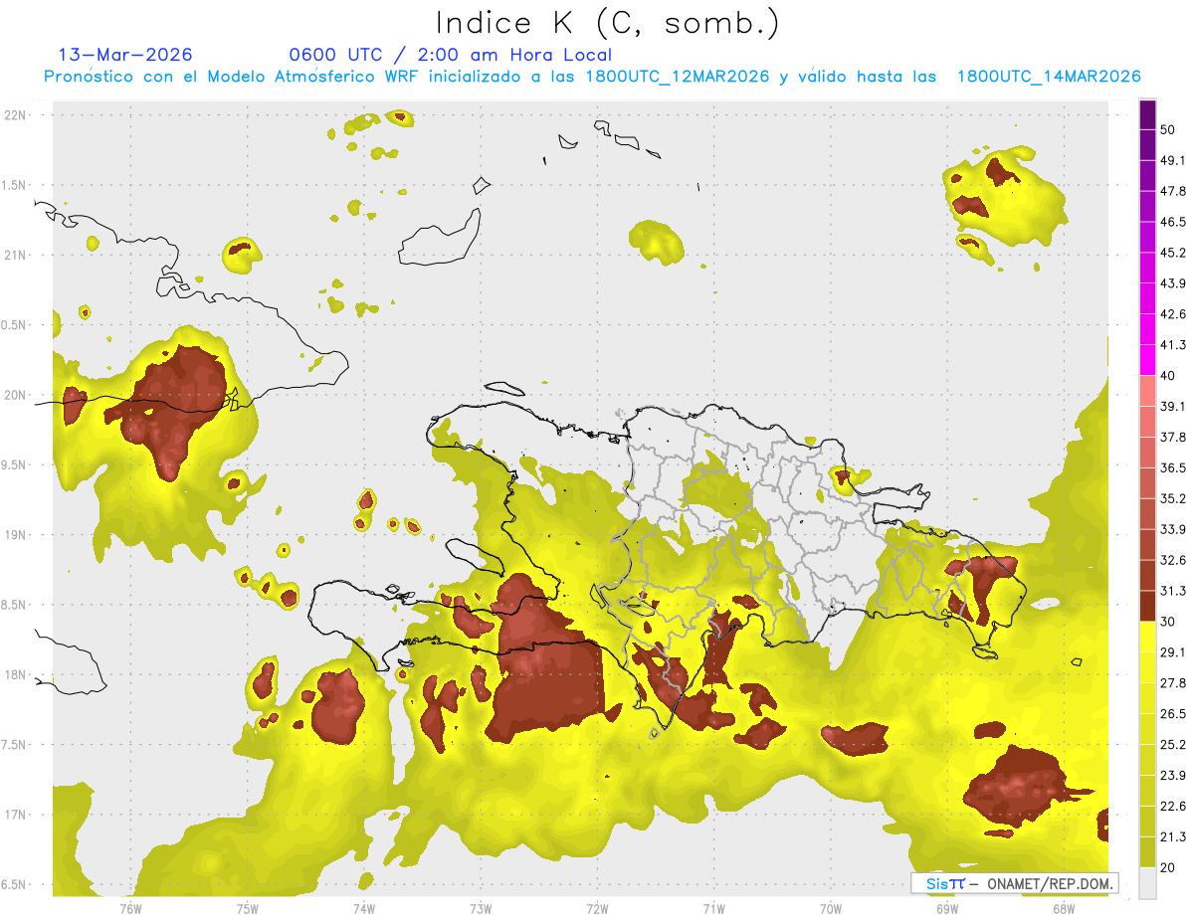This screenshot has height=922, width=1194.
Task: Click colorbar label "22.6"
Action: 1173,807
